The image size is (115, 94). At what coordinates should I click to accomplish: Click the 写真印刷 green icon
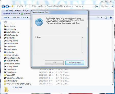(x=22, y=14)
